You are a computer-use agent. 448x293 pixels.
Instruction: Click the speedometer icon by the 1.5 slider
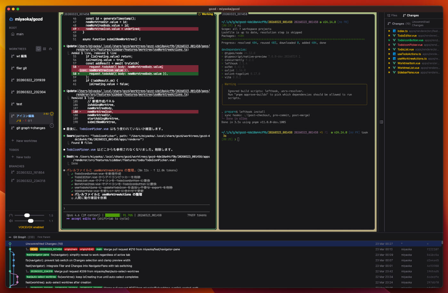pos(11,215)
